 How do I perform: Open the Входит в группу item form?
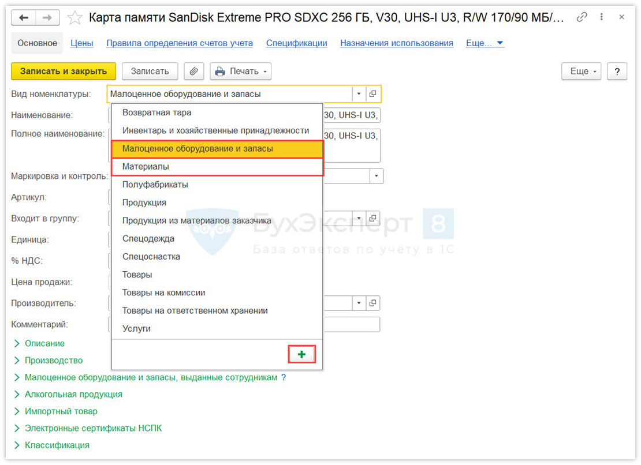pyautogui.click(x=373, y=219)
